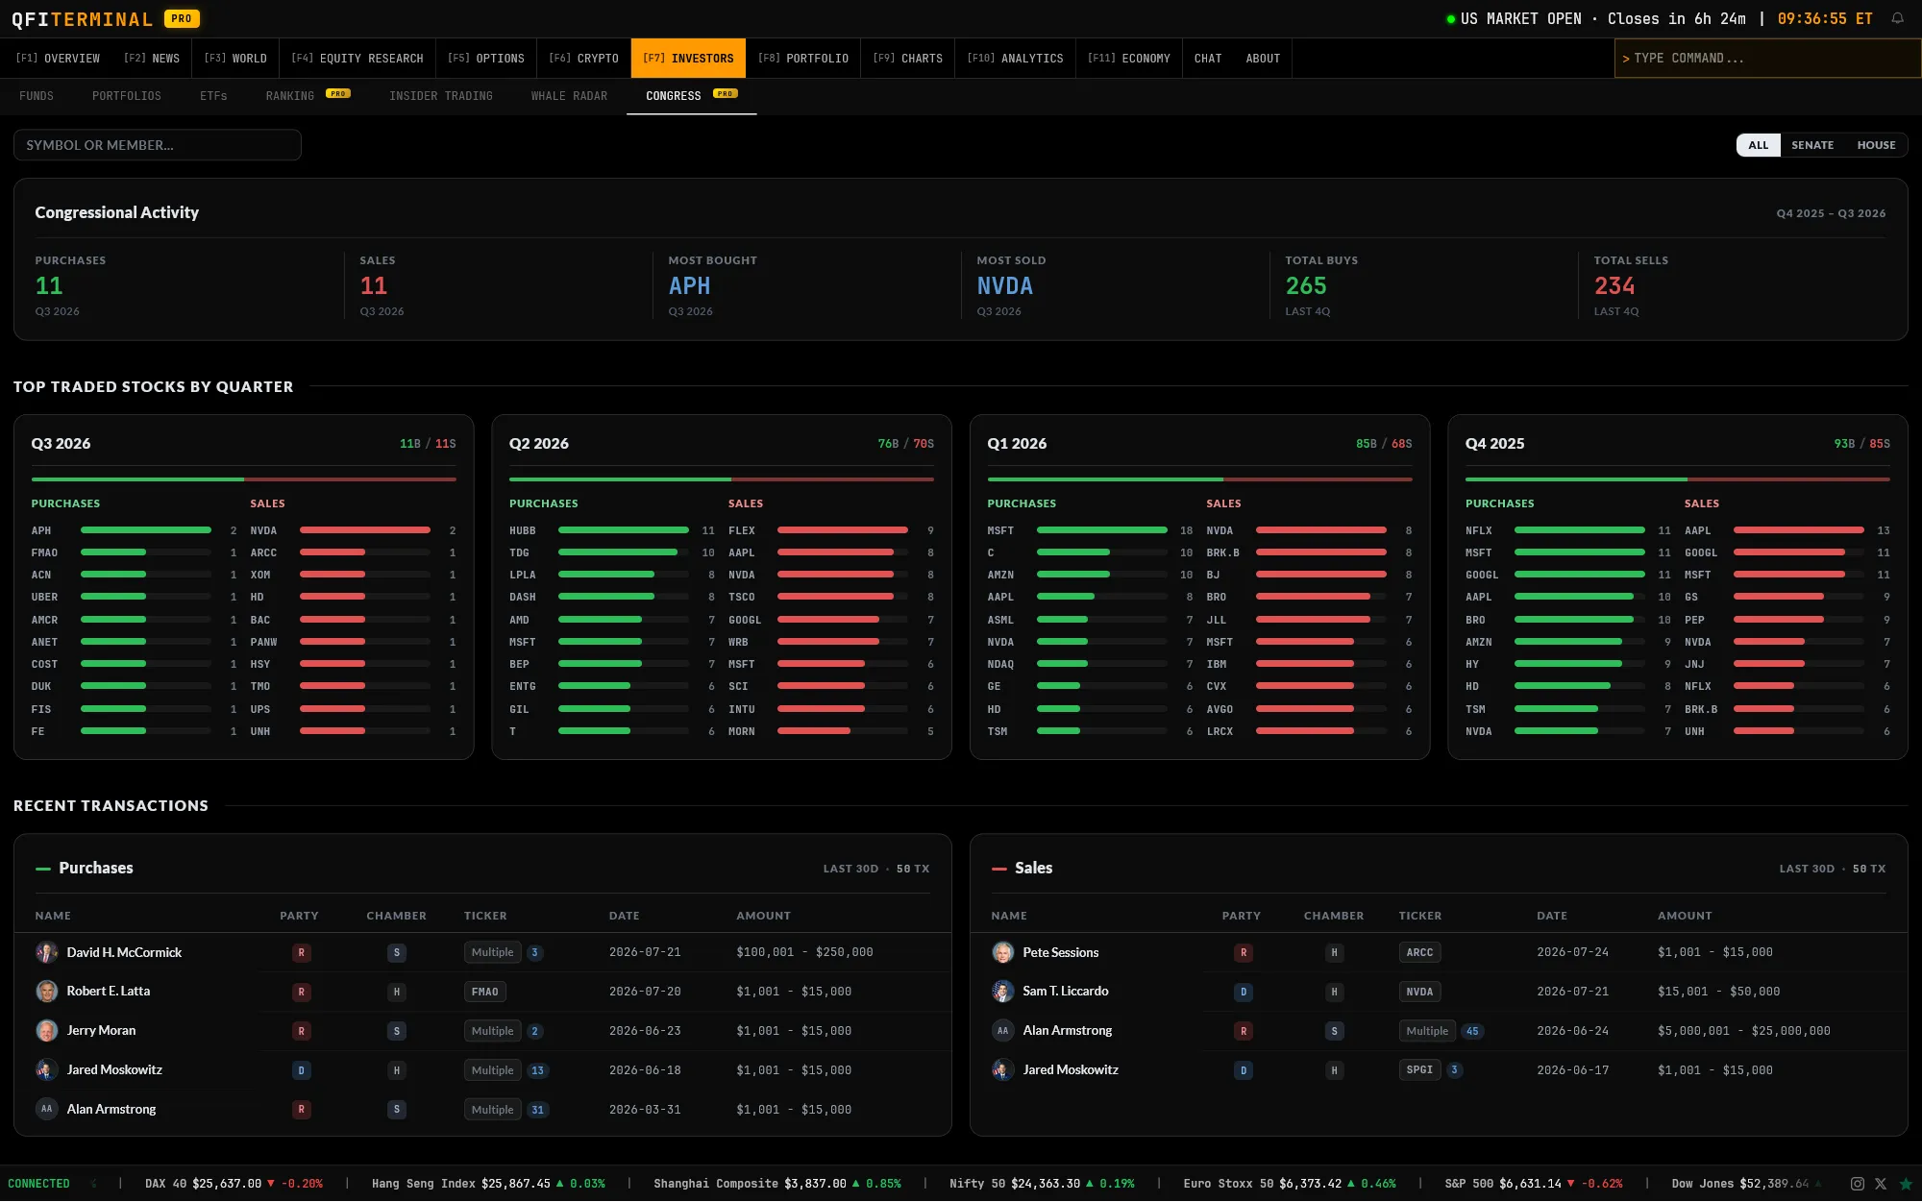Click the FMAO ticker chip in Robert E. Latta's row
The image size is (1922, 1202).
485,992
